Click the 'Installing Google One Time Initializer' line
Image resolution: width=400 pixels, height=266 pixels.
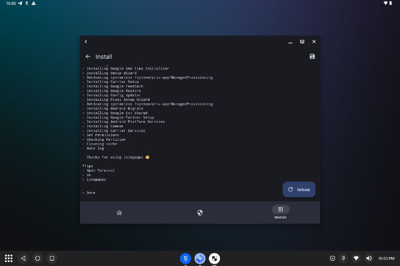tap(126, 68)
